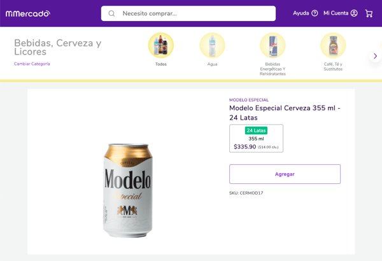Screen dimensions: 382x261
Task: Select the 24 Latas presentation option
Action: (256, 138)
